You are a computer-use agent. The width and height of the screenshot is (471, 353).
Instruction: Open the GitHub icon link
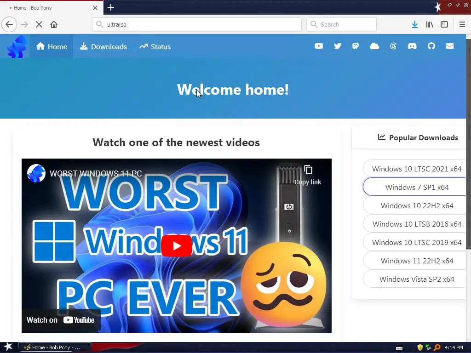tap(431, 46)
